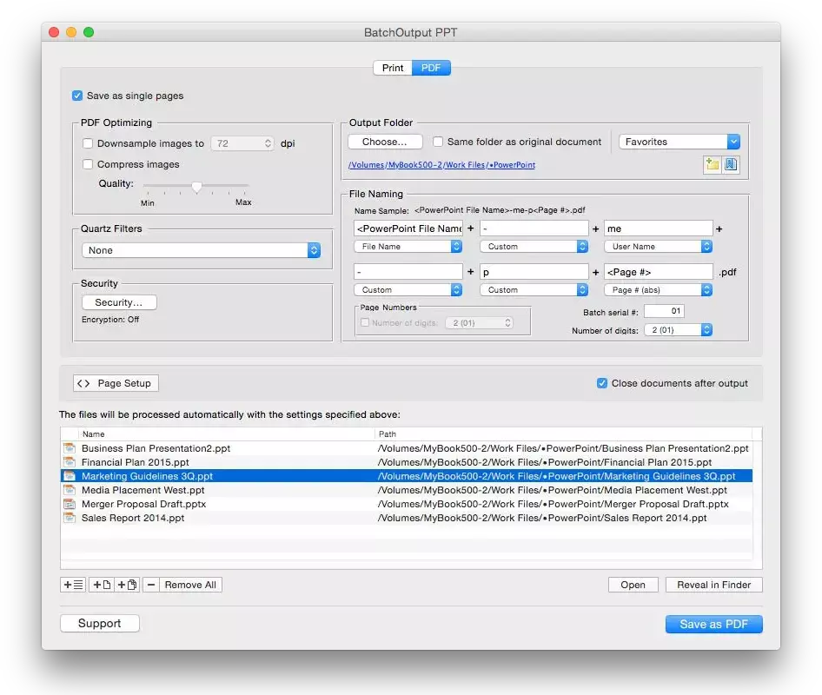Open the Quartz Filters dropdown
The width and height of the screenshot is (822, 695).
(x=201, y=250)
